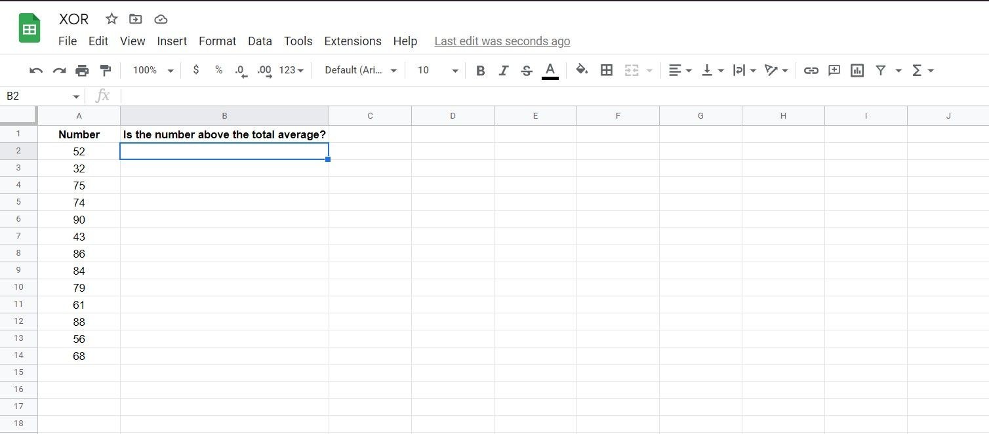The height and width of the screenshot is (434, 989).
Task: Select column A header
Action: coord(79,115)
